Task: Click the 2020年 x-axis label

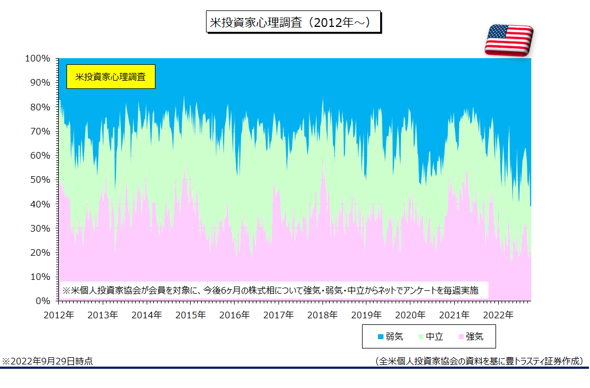Action: tap(410, 315)
